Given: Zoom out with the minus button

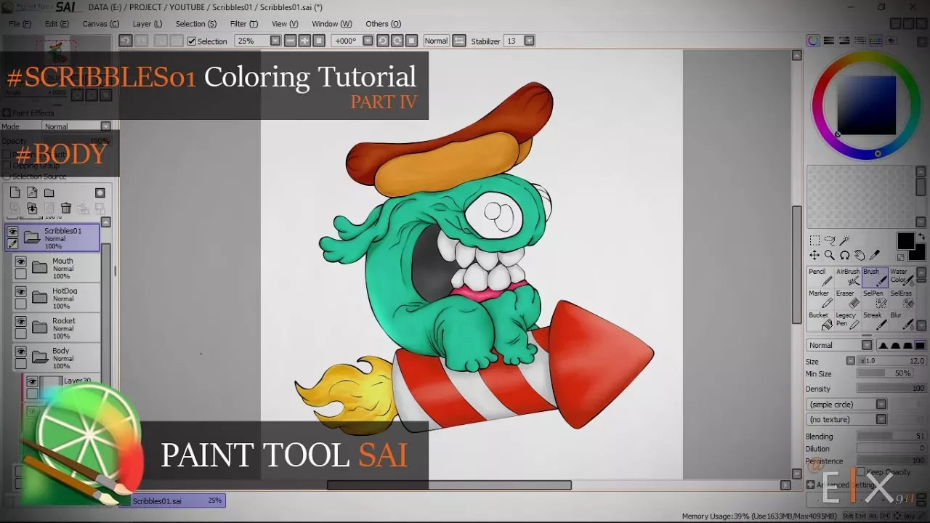Looking at the screenshot, I should (291, 41).
